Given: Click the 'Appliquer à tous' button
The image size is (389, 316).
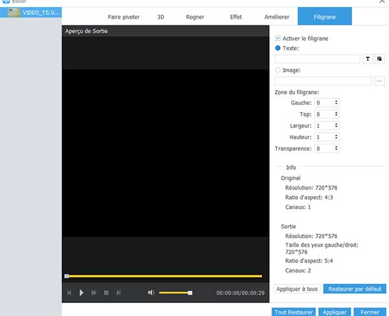Looking at the screenshot, I should [x=297, y=289].
